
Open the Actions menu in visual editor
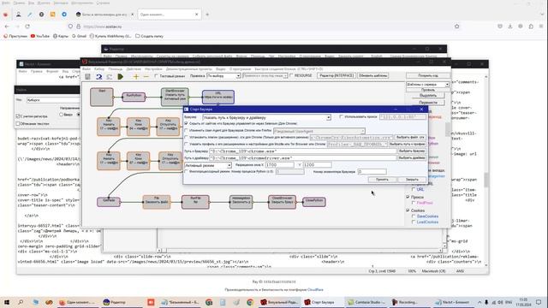(x=134, y=69)
